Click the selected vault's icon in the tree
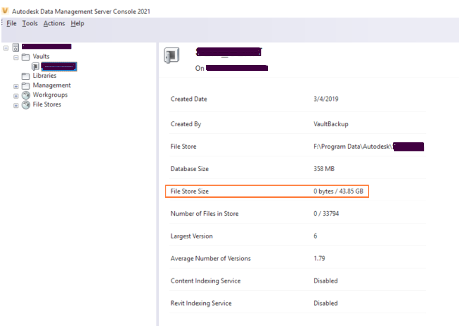The height and width of the screenshot is (326, 459). click(x=36, y=66)
